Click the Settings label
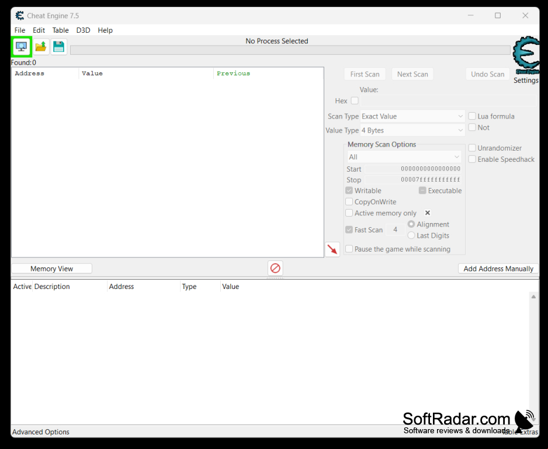This screenshot has height=449, width=548. 526,80
